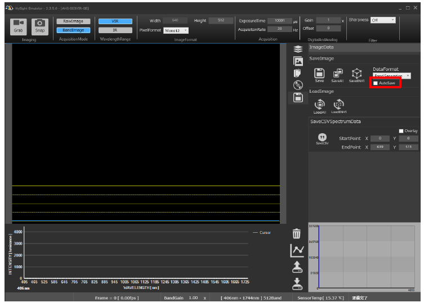Click the Frame fps status text
The width and height of the screenshot is (424, 307).
click(x=117, y=298)
